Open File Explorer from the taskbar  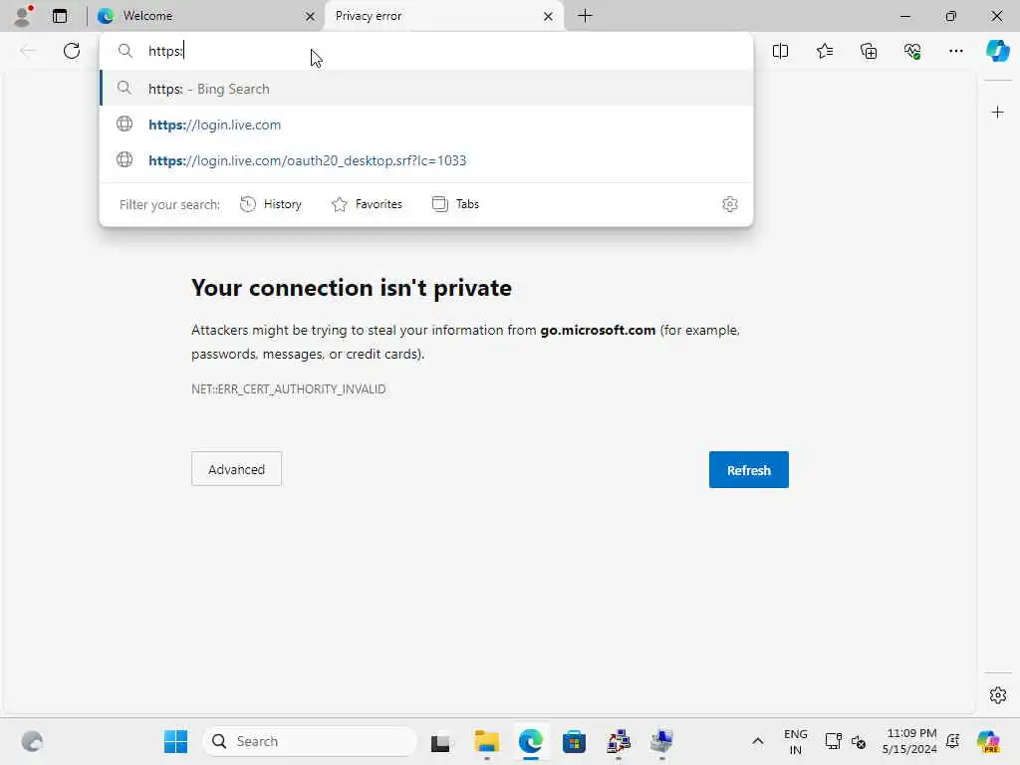pyautogui.click(x=486, y=741)
